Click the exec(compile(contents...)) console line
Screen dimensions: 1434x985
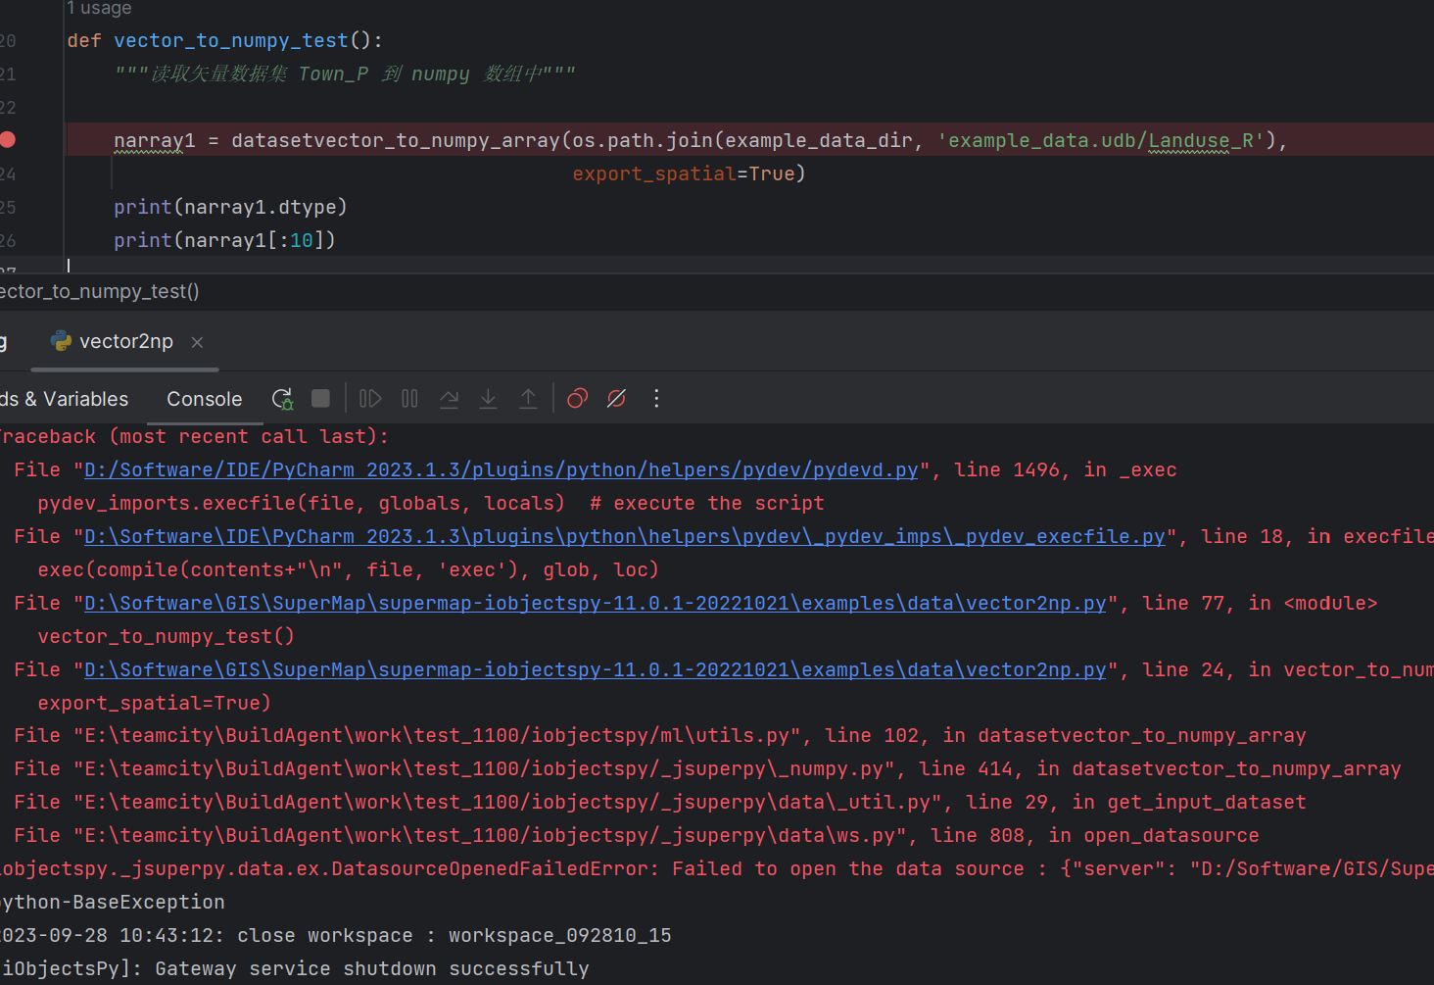point(348,570)
